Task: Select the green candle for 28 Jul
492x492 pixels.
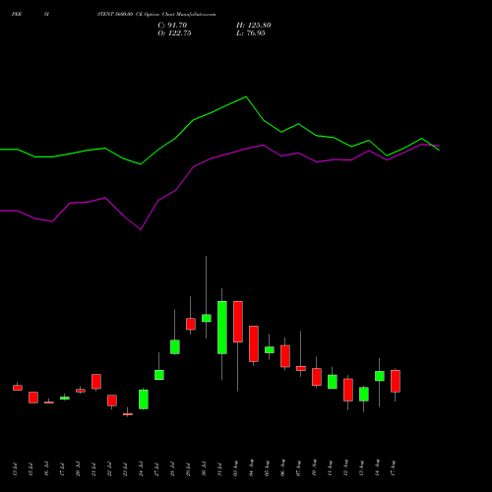Action: (x=175, y=347)
